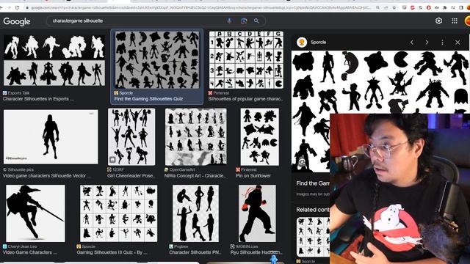Click 'Silhouettes of popular game charac...' link
The height and width of the screenshot is (264, 470).
(245, 99)
